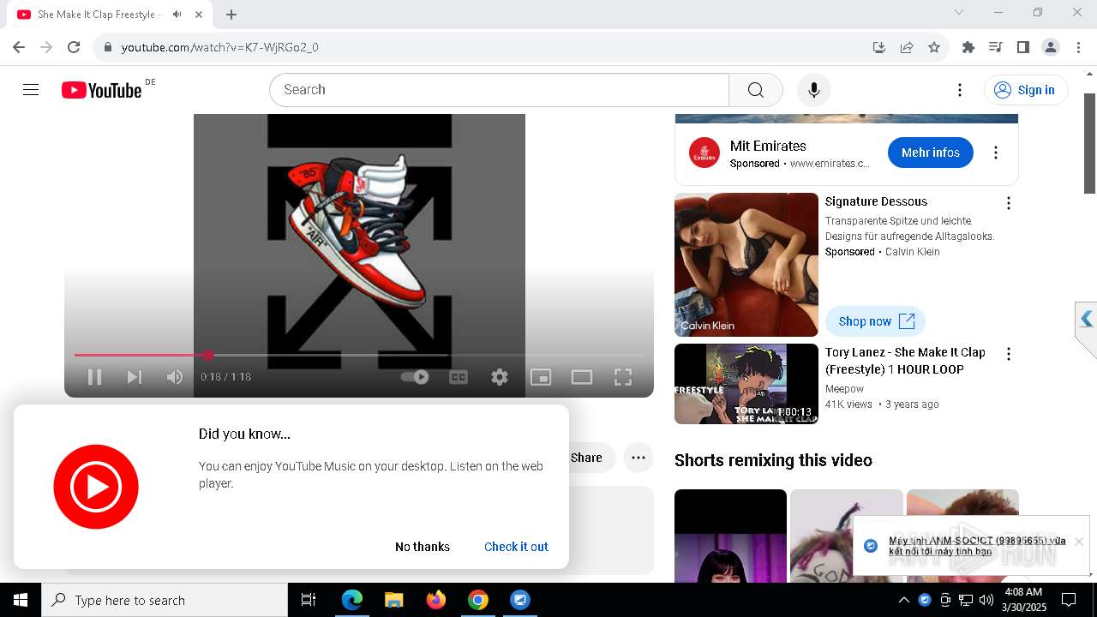Open more actions menu beside Share
The width and height of the screenshot is (1097, 617).
coord(638,458)
